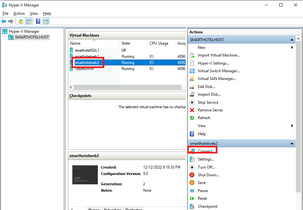The width and height of the screenshot is (303, 210).
Task: Click the smarthotelSQL1 VM icon
Action: [x=71, y=50]
